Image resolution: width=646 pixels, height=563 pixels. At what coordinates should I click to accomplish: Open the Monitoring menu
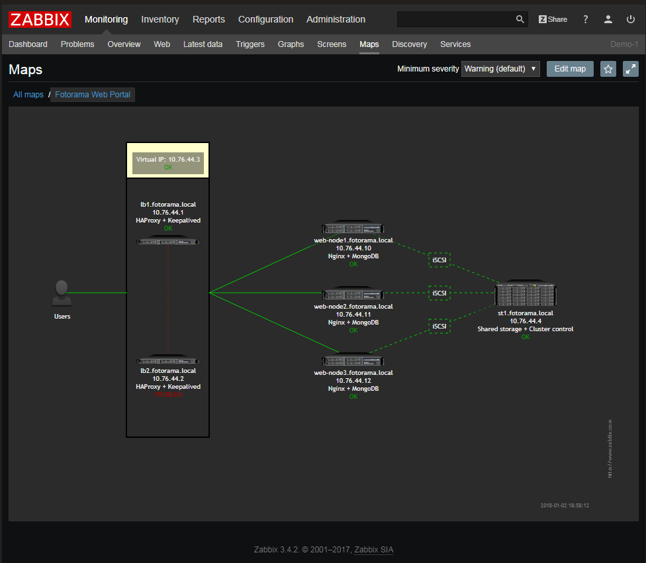(106, 19)
